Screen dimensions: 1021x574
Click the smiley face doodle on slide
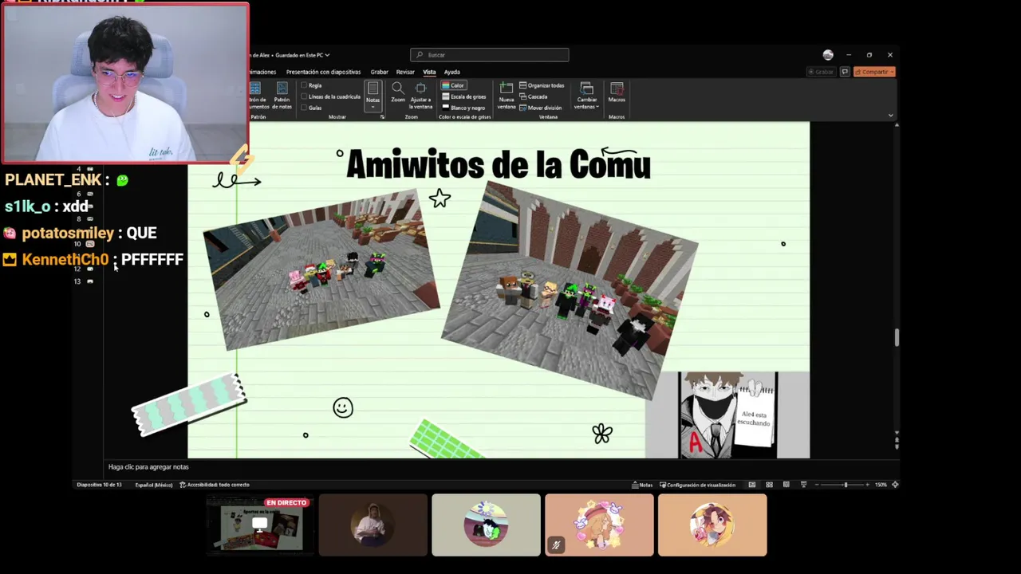343,408
